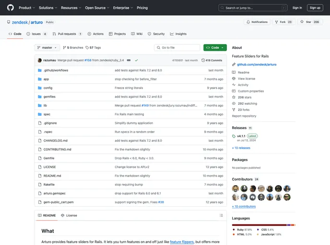Image resolution: width=330 pixels, height=245 pixels.
Task: Star the arturo repository
Action: tap(310, 22)
